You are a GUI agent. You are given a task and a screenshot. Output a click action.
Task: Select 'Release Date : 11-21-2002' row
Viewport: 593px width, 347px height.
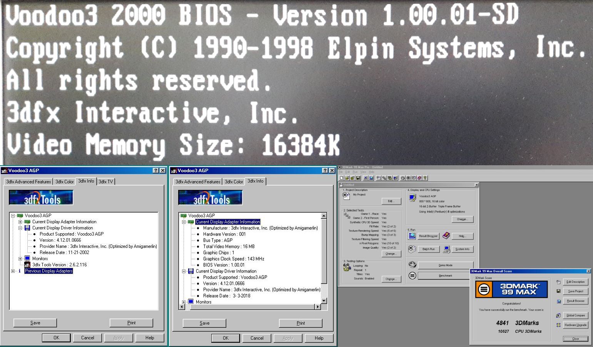click(64, 252)
